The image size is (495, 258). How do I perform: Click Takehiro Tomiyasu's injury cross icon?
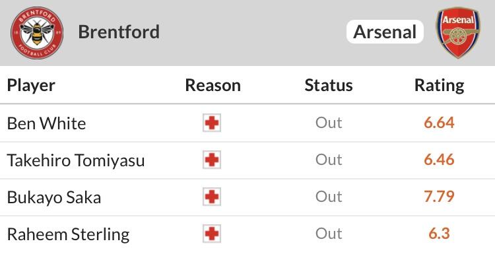[x=212, y=160]
